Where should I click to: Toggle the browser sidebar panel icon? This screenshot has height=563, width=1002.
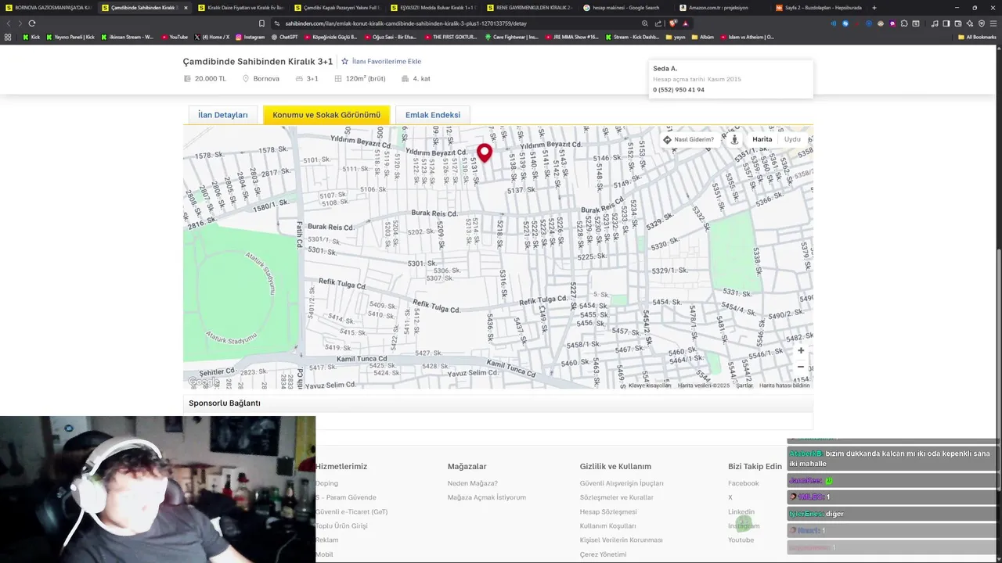tap(946, 23)
